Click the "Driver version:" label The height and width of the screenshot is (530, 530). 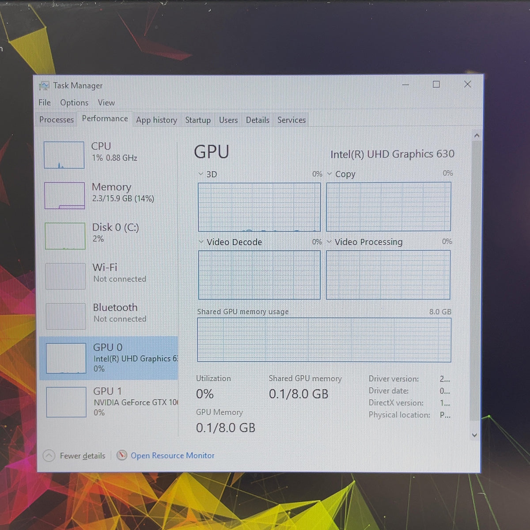click(394, 379)
